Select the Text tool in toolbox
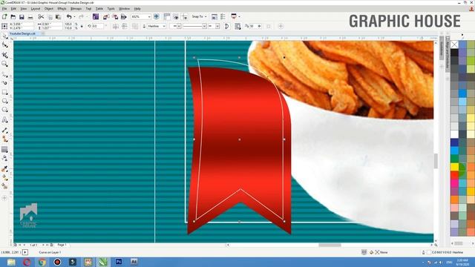 [5, 120]
